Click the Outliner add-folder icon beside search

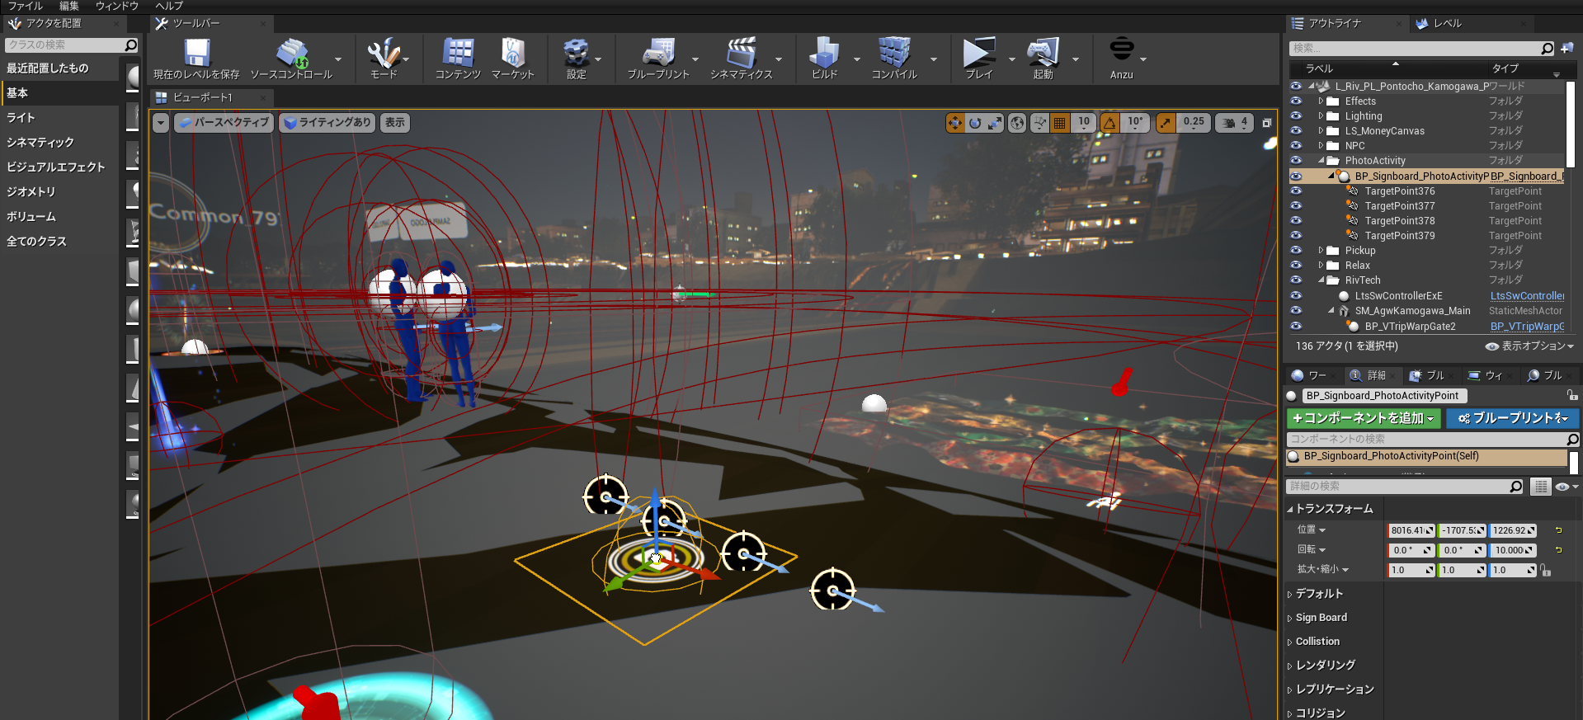pyautogui.click(x=1567, y=48)
